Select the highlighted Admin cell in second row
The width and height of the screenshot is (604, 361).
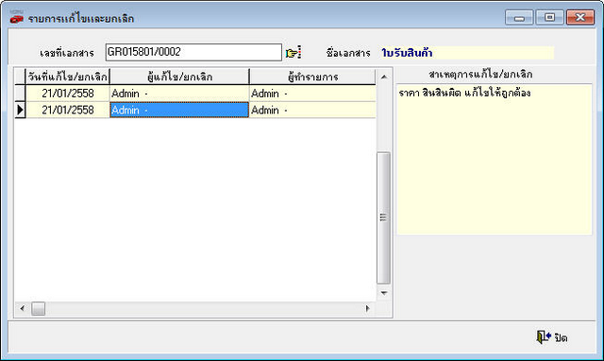(x=179, y=110)
